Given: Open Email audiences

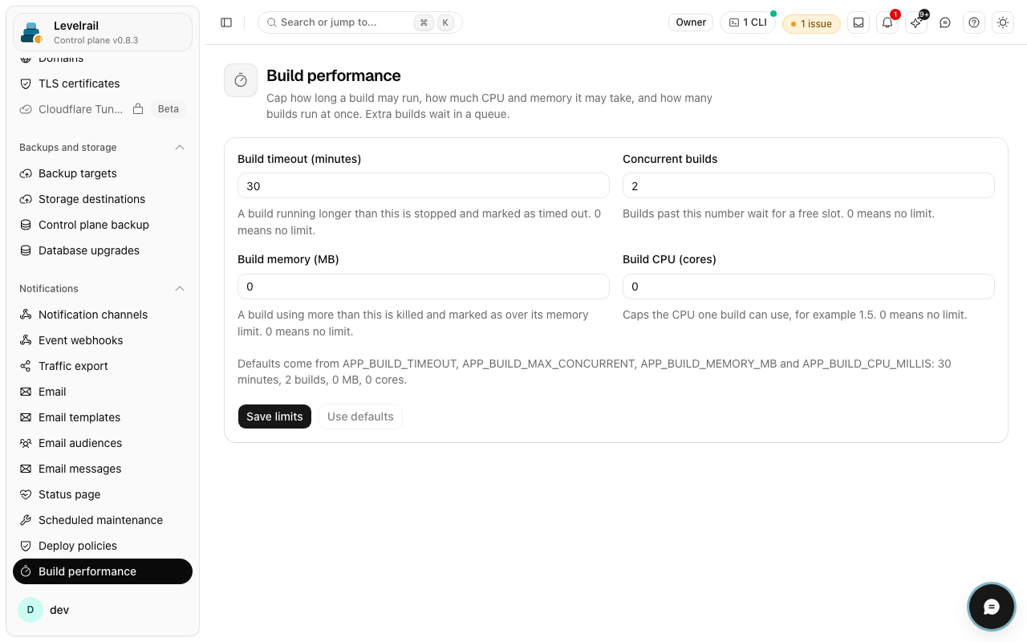Looking at the screenshot, I should 103,443.
